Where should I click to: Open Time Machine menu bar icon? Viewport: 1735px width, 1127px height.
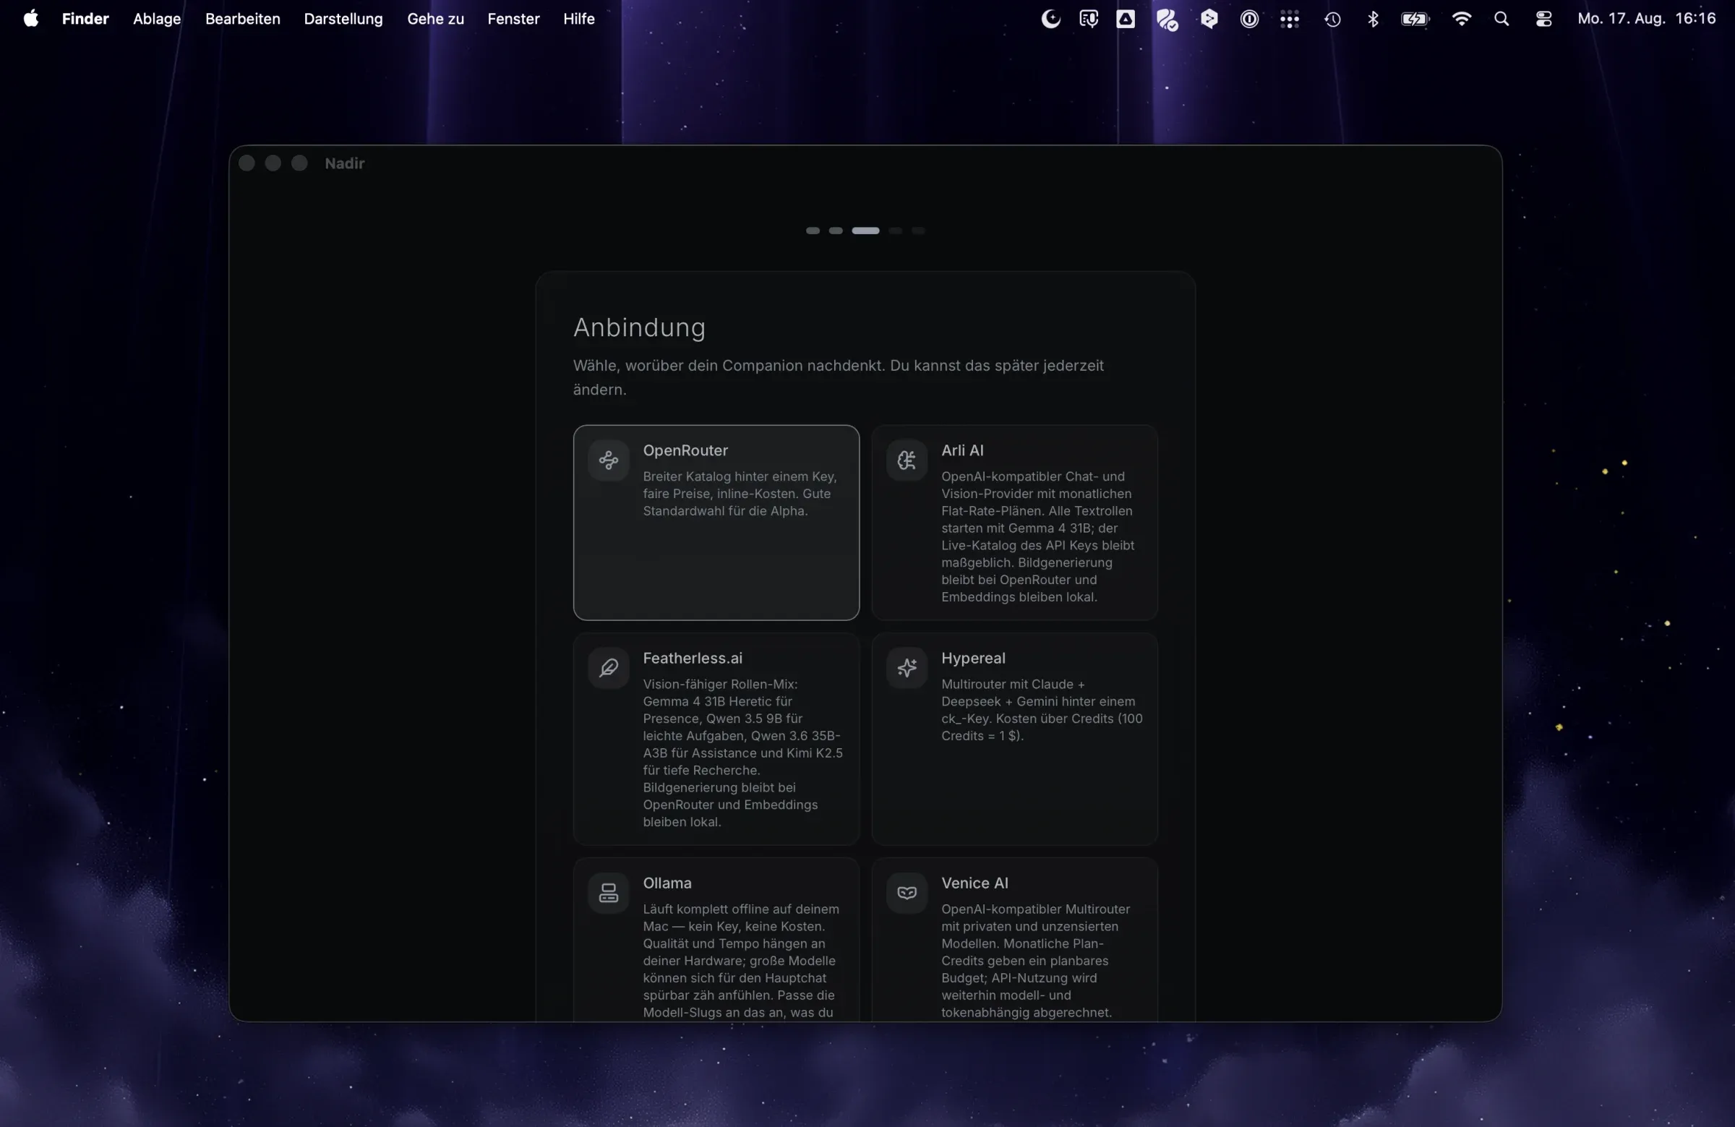click(x=1332, y=19)
